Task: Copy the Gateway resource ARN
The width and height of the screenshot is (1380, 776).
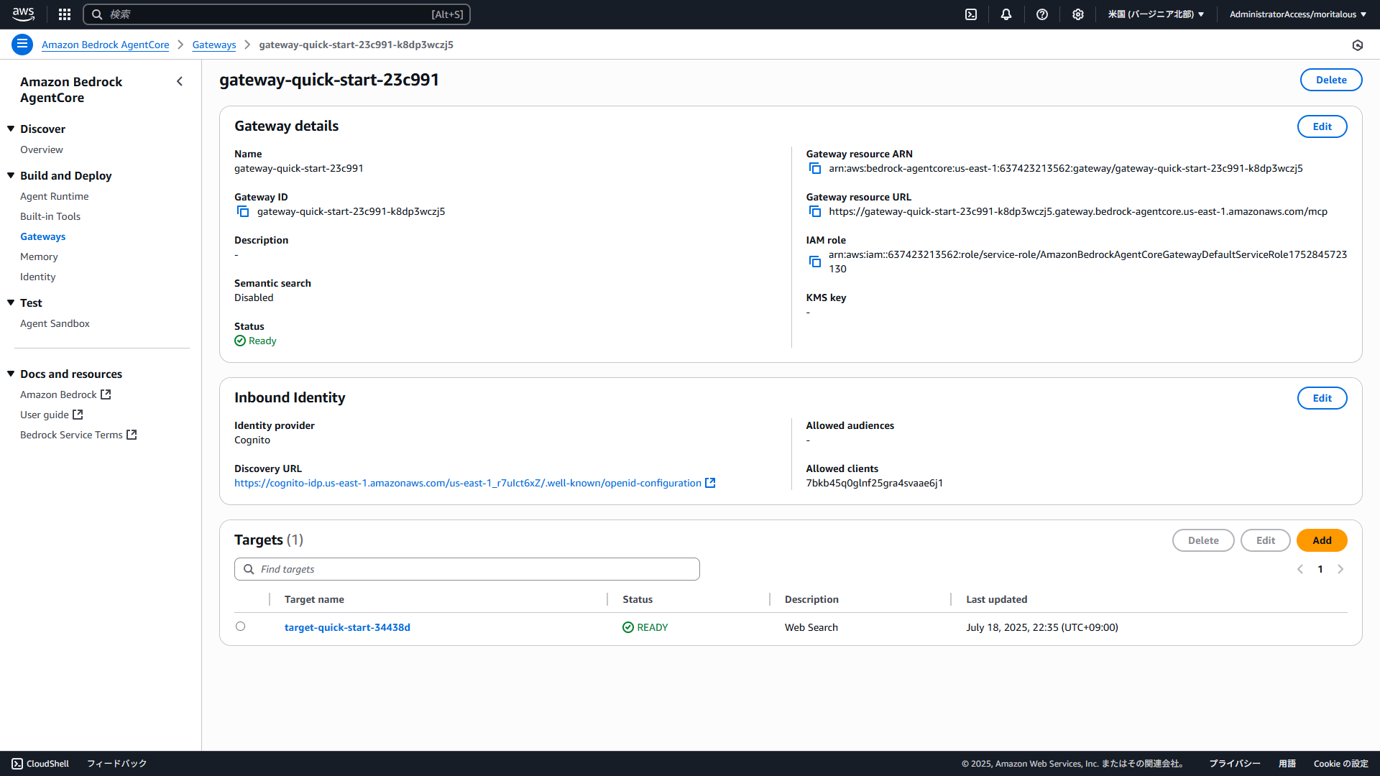Action: point(814,168)
